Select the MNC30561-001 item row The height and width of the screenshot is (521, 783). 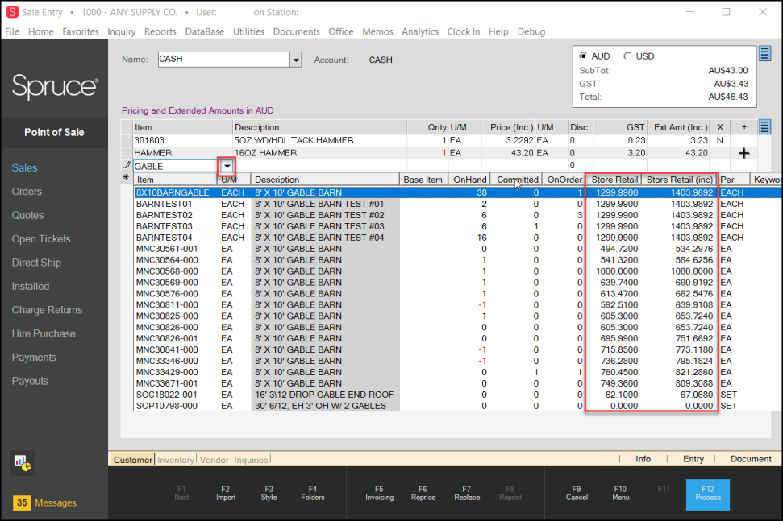pyautogui.click(x=458, y=249)
